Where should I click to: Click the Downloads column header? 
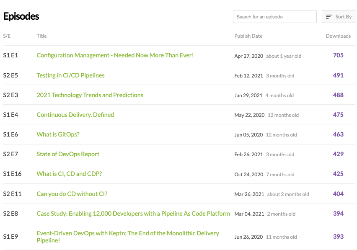tap(338, 36)
